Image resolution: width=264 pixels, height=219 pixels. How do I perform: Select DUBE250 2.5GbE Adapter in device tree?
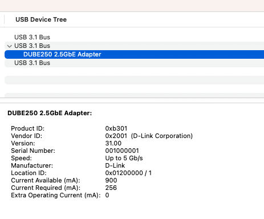click(x=134, y=54)
